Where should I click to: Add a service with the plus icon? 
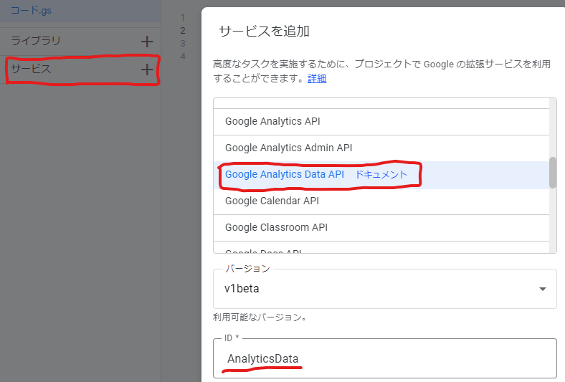pos(147,69)
